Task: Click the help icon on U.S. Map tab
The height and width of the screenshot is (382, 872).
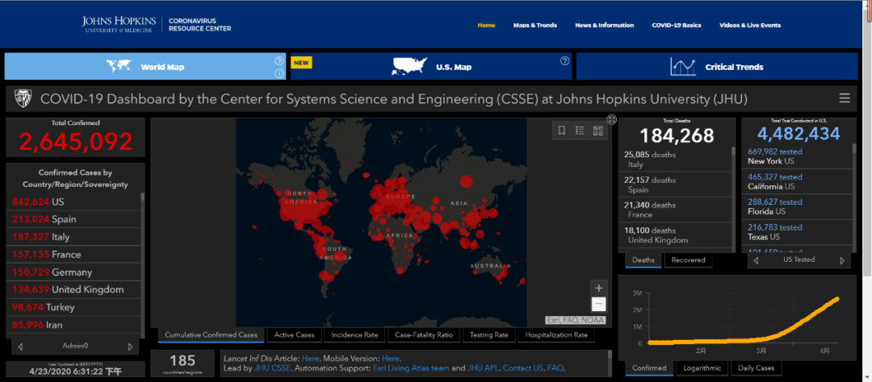Action: [x=564, y=60]
